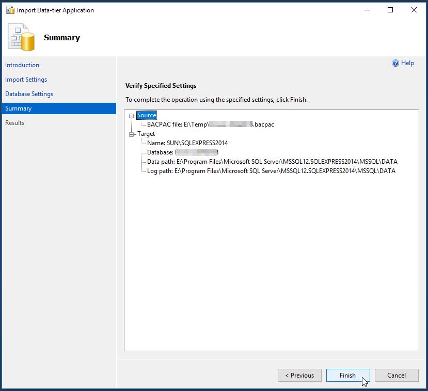Click the database icon beside Summary heading
428x391 pixels.
pos(20,37)
